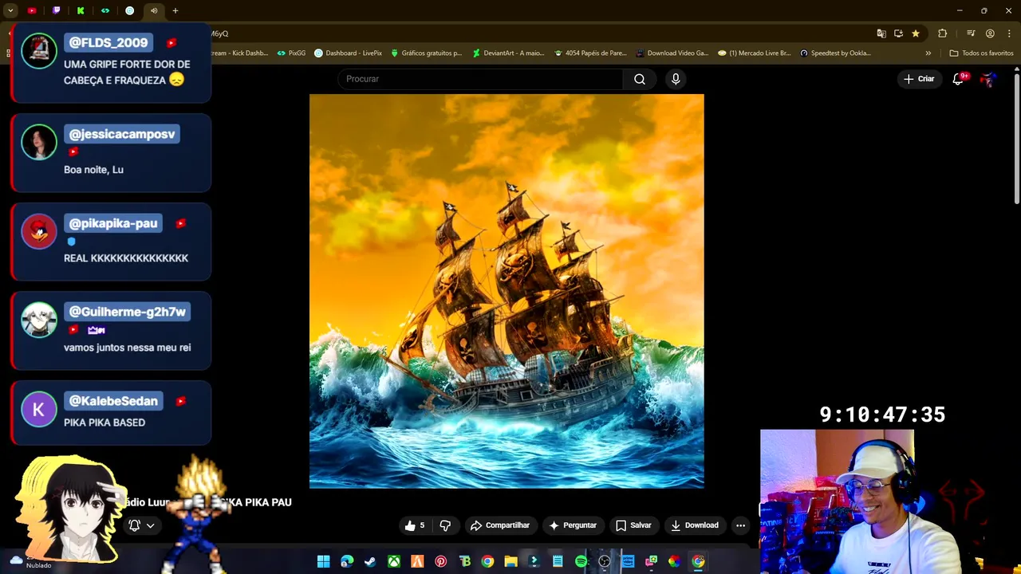Open Pinterest from the taskbar

click(440, 561)
